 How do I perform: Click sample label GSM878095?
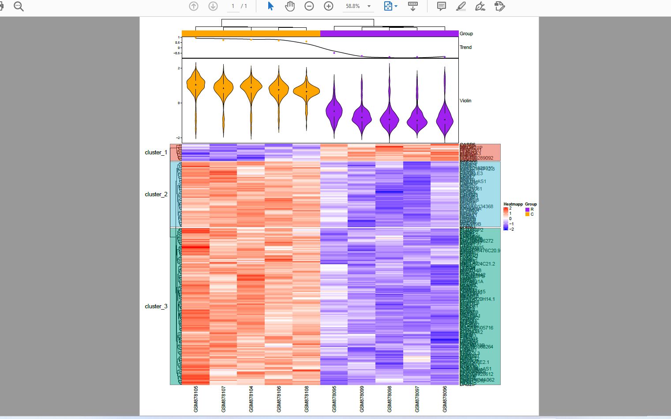[x=334, y=399]
